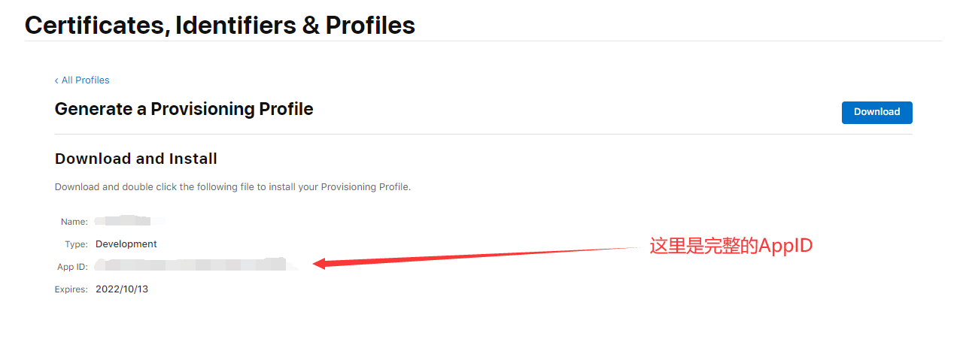The width and height of the screenshot is (963, 354).
Task: Select the 2022/10/13 expiry date
Action: click(x=122, y=289)
